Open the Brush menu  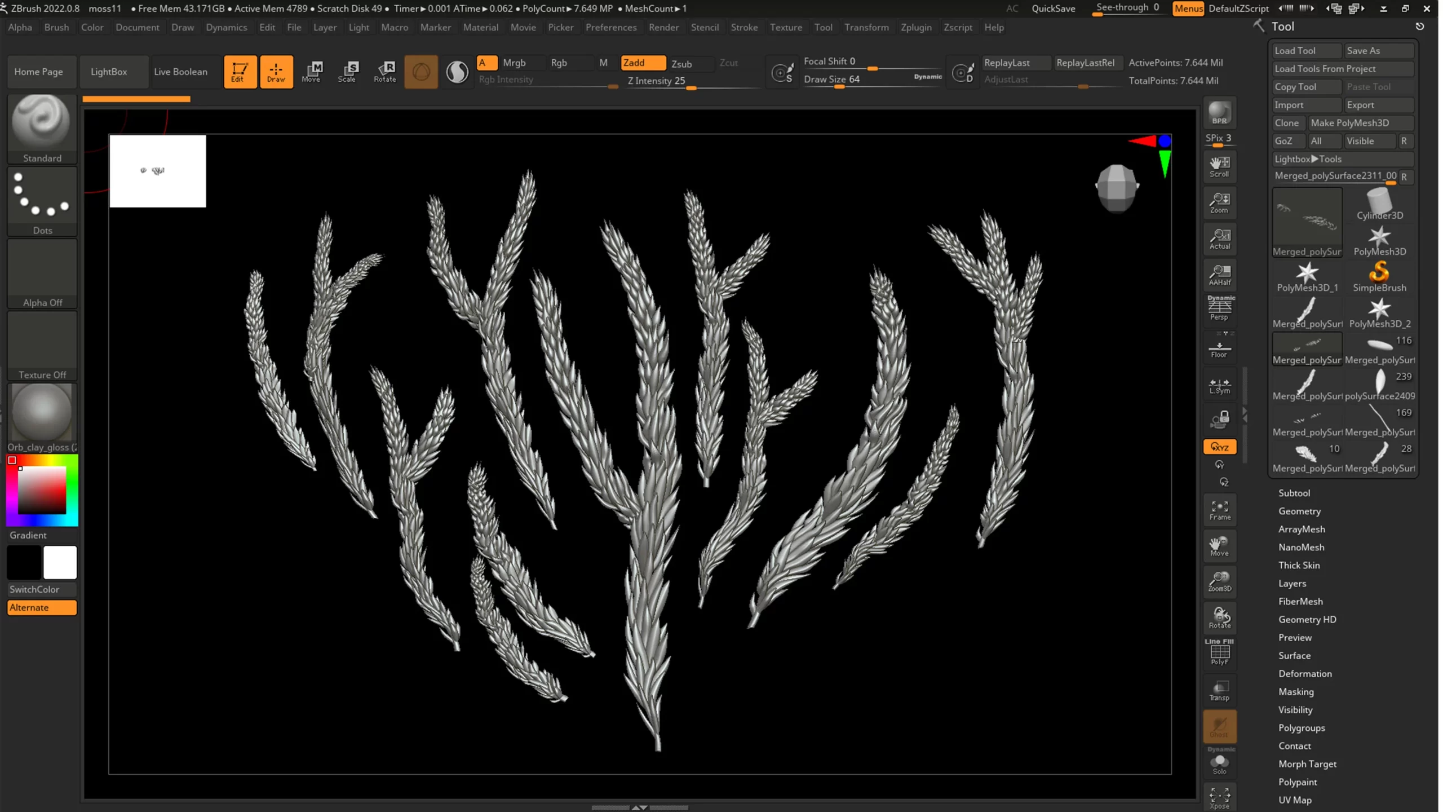point(56,27)
